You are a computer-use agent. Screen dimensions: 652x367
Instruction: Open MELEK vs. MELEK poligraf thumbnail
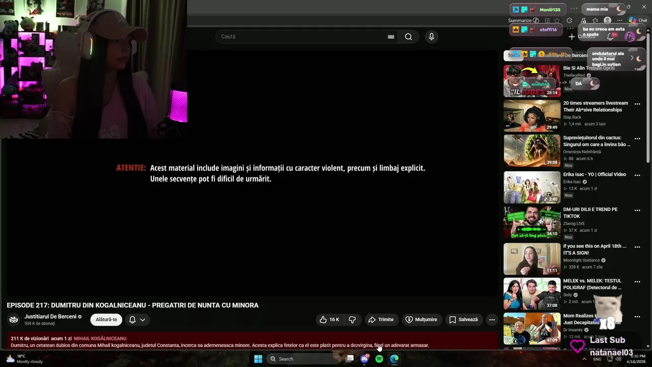(532, 294)
